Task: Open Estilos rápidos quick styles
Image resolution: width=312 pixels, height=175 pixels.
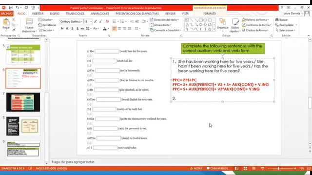Action: point(235,25)
